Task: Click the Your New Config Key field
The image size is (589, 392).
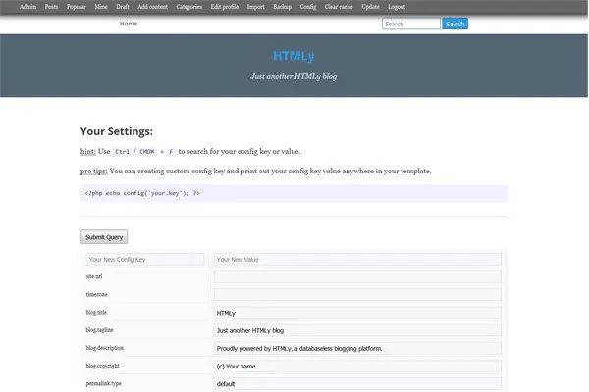Action: coord(144,260)
